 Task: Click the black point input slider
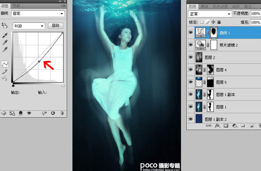coord(13,85)
